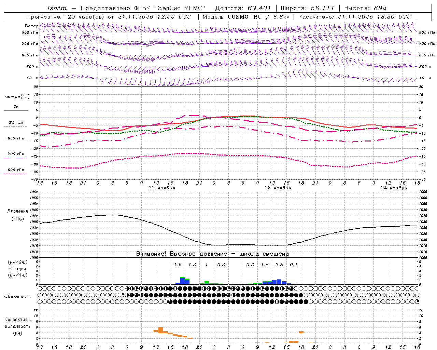Select the 24 ноября date label
This screenshot has width=437, height=350.
[x=394, y=188]
